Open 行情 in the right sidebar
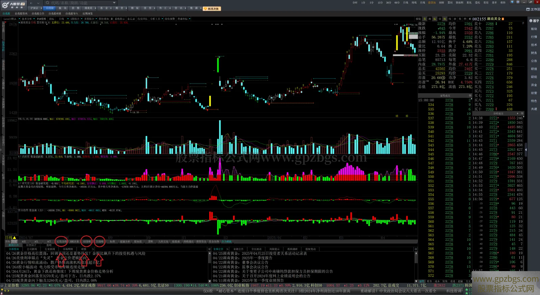540x295 pixels. tap(534, 37)
